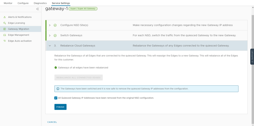Click the Rebalance All Connected Edges button

click(78, 77)
